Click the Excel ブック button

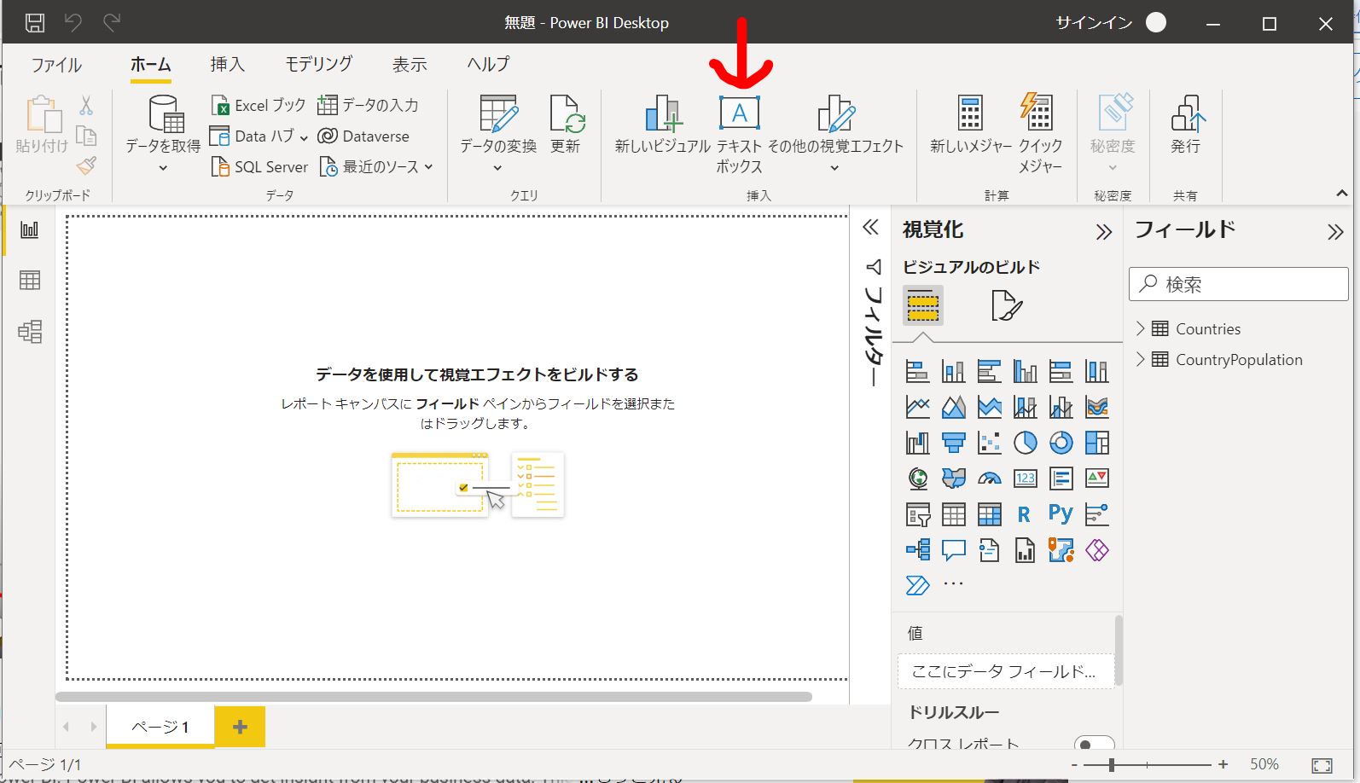259,105
